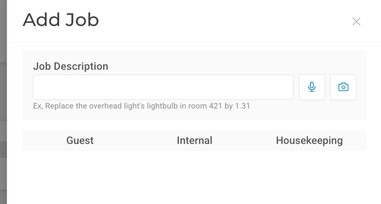This screenshot has height=204, width=381.
Task: Click the microphone voice input icon
Action: [x=312, y=87]
